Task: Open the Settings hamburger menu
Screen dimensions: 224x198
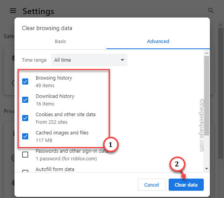Action: point(13,11)
